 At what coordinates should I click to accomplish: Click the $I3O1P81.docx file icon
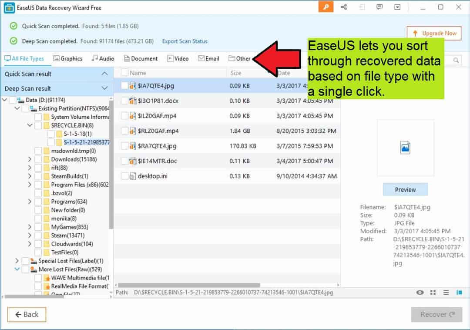point(132,101)
